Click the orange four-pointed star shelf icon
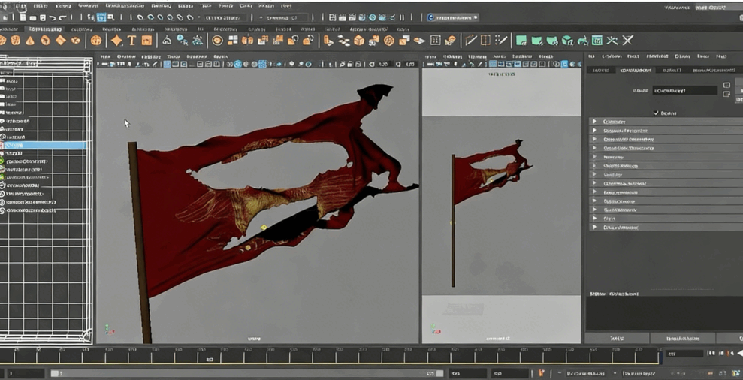The image size is (743, 380). click(x=116, y=41)
